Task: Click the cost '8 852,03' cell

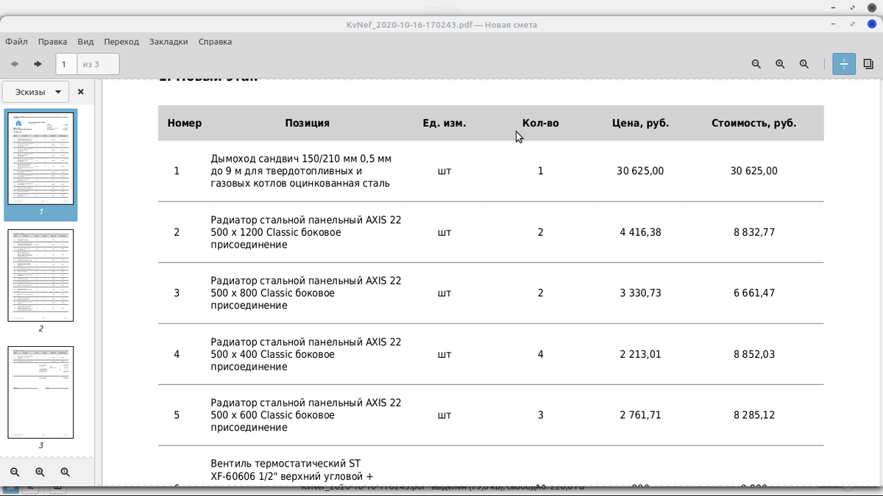Action: [x=754, y=354]
